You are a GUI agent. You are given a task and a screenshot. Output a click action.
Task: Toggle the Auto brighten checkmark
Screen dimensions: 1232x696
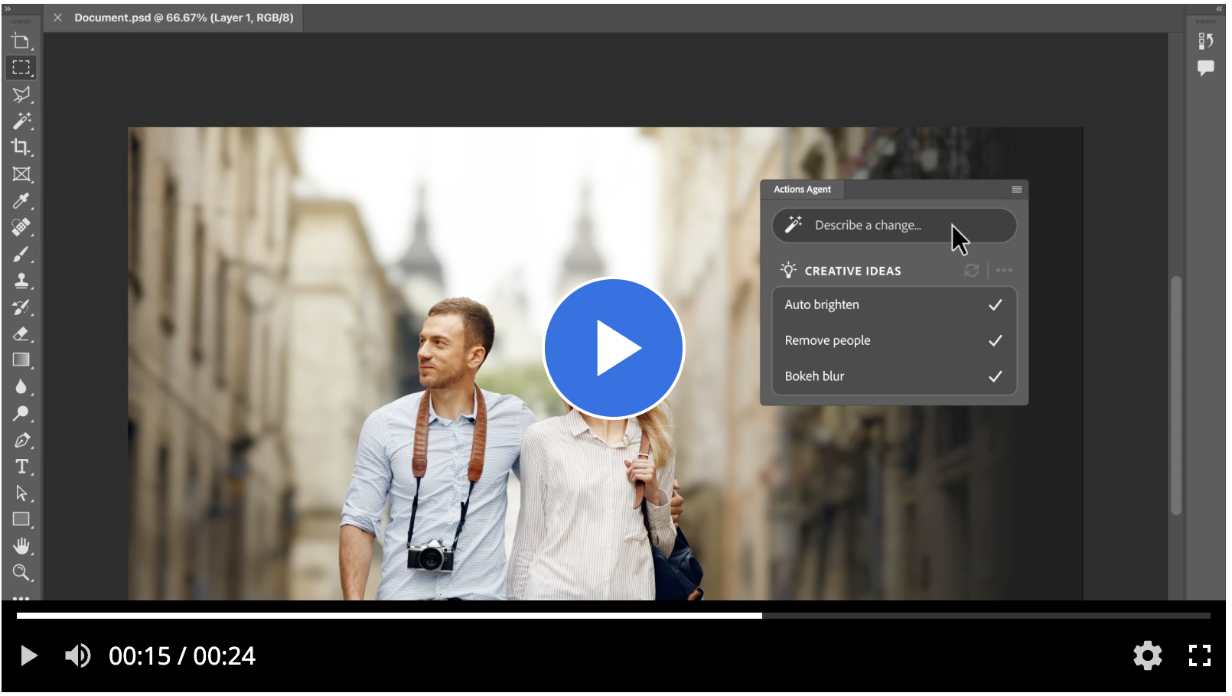[995, 305]
